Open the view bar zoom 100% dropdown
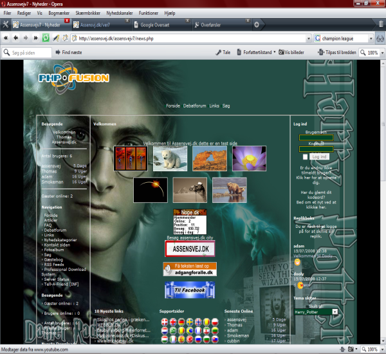The height and width of the screenshot is (354, 386). (382, 53)
